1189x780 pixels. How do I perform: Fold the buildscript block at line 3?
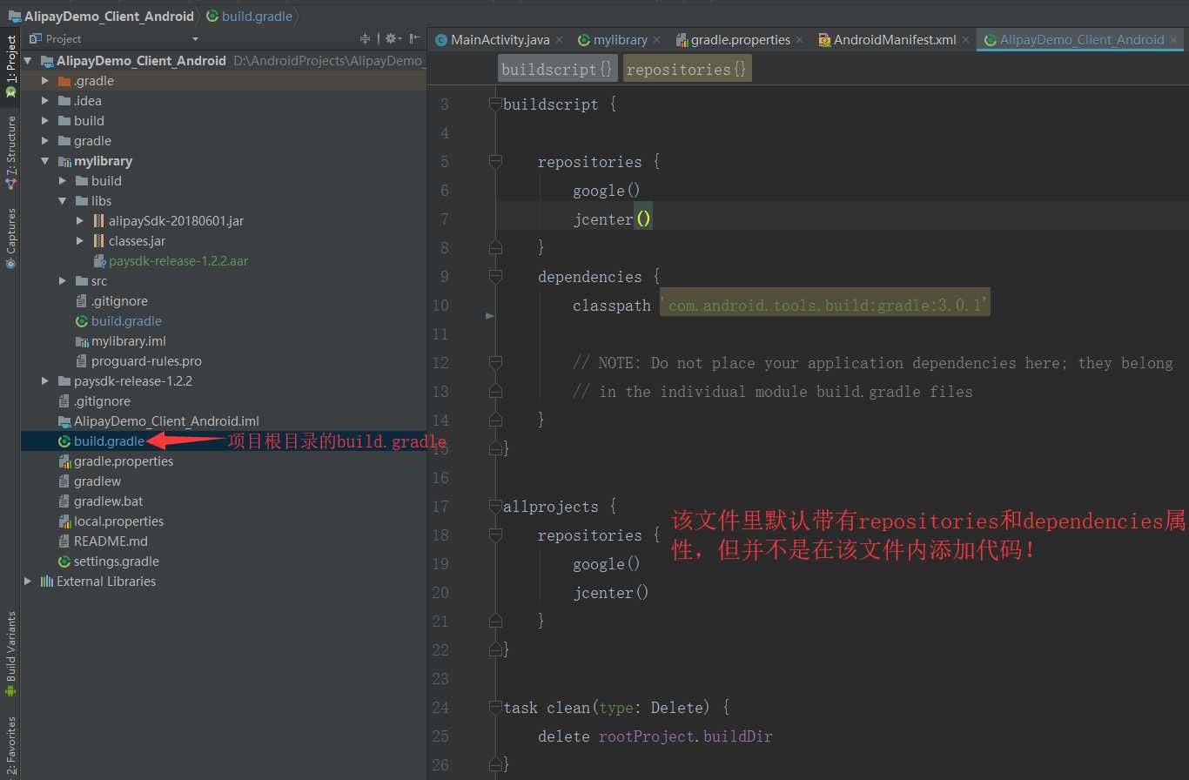(495, 104)
